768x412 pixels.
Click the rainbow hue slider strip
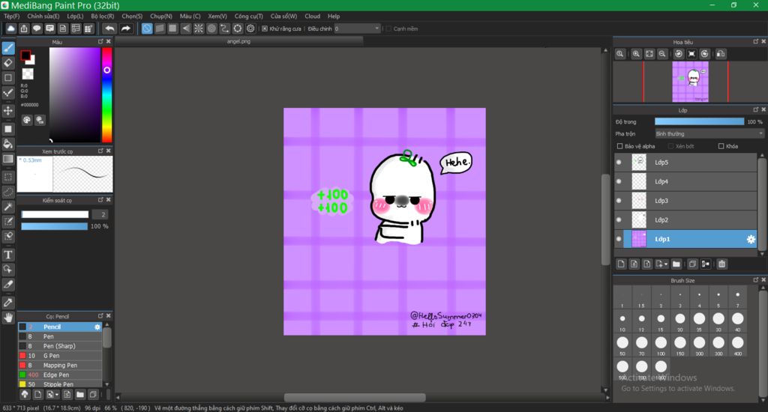pos(106,95)
